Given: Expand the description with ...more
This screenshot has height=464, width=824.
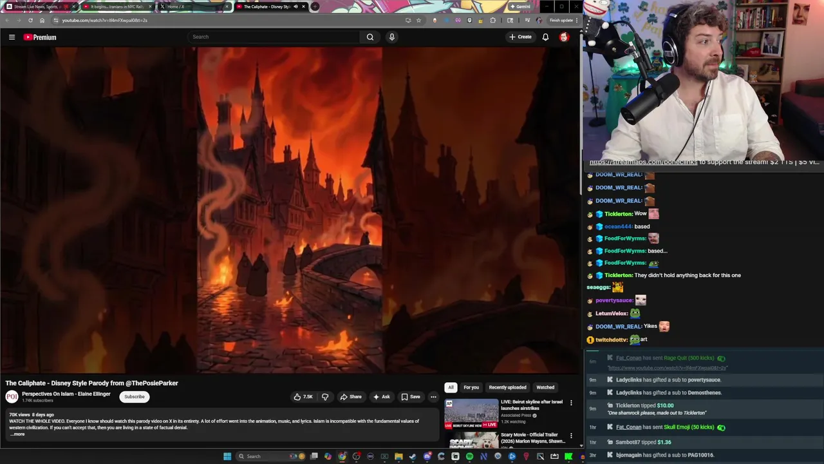Looking at the screenshot, I should [x=17, y=434].
